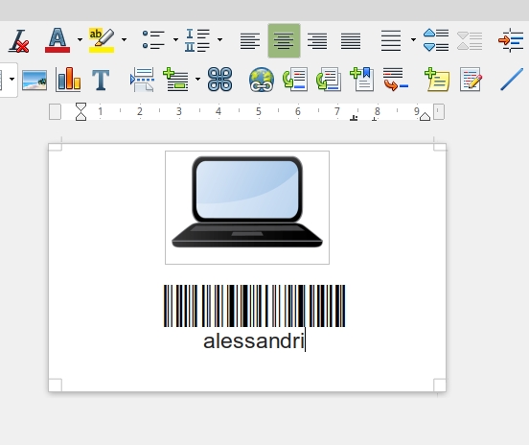
Task: Click the first-line indent marker on ruler
Action: click(x=80, y=106)
